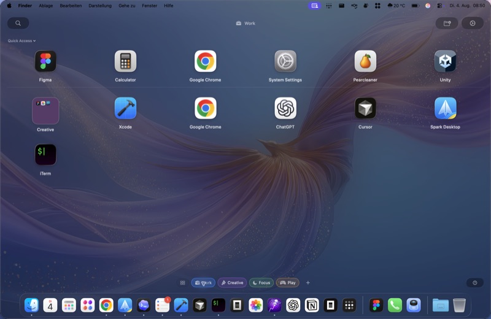Switch to the Play space tab

287,283
